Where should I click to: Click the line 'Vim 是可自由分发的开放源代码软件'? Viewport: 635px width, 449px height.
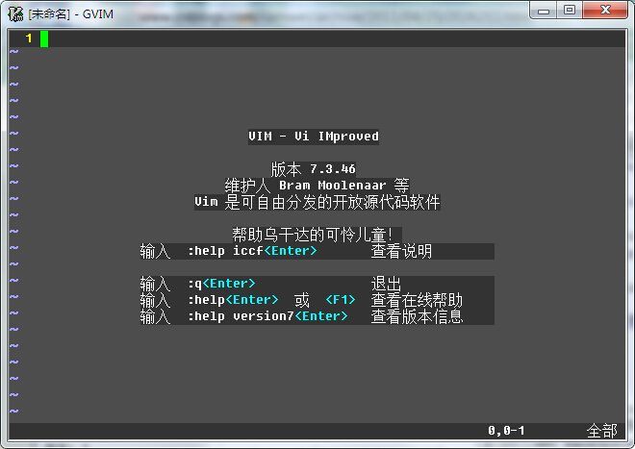click(317, 202)
